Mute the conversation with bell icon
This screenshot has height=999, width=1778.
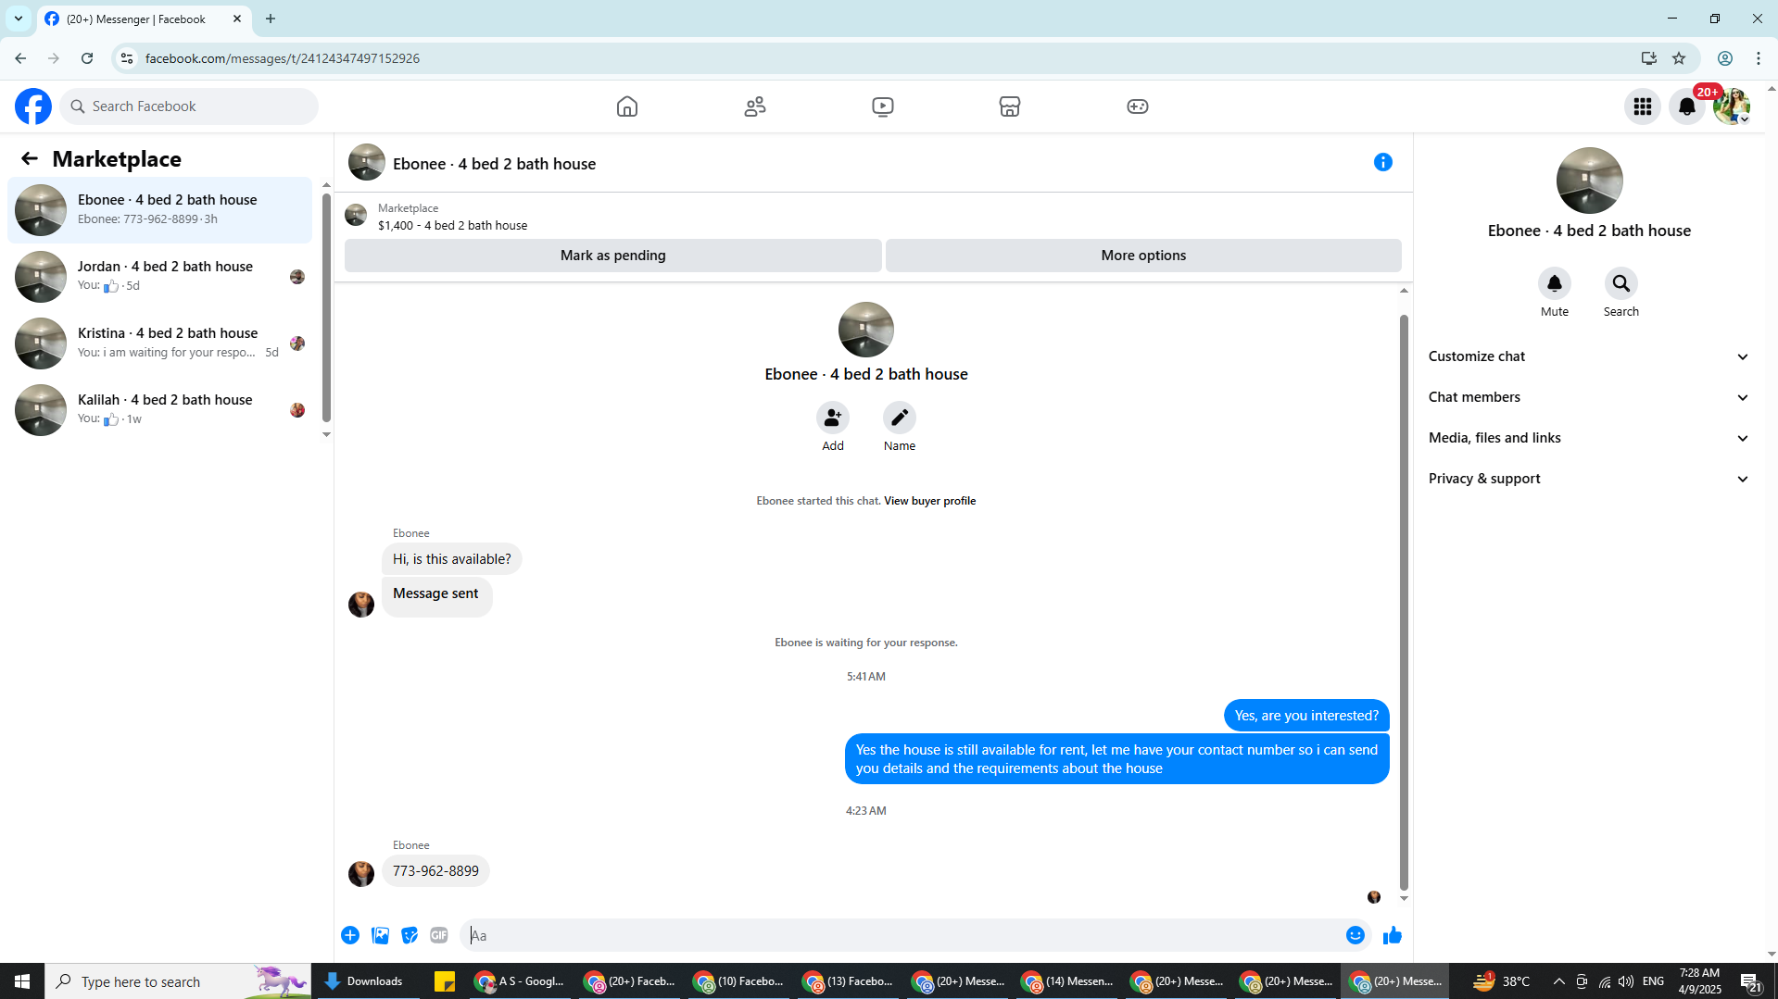(x=1555, y=283)
